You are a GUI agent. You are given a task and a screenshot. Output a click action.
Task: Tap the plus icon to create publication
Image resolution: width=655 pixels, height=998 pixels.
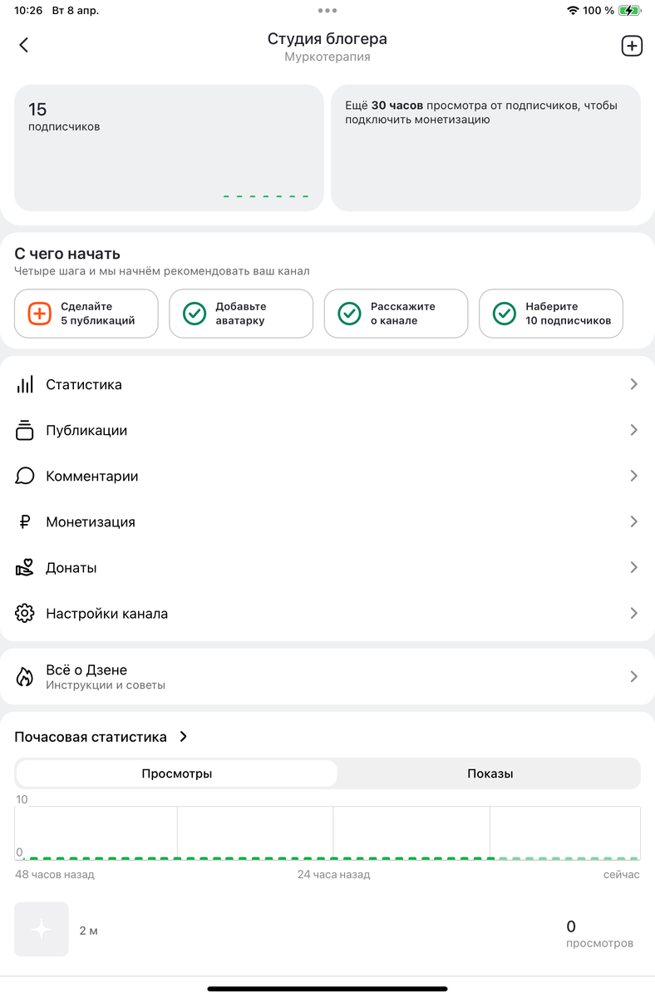coord(632,46)
